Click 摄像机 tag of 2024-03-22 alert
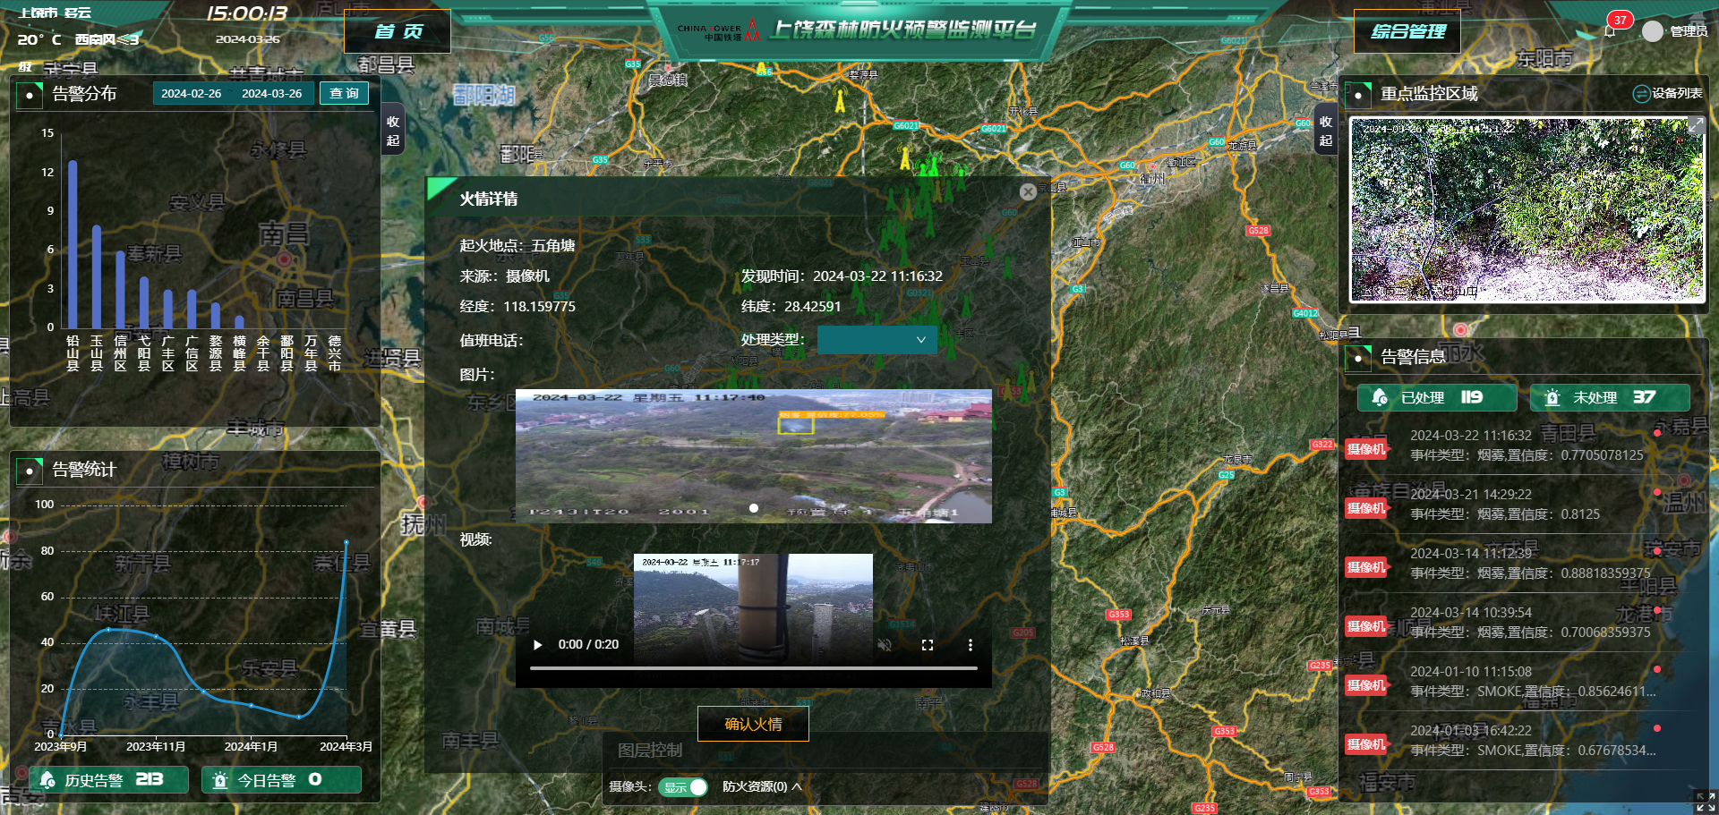This screenshot has width=1719, height=815. pyautogui.click(x=1366, y=449)
